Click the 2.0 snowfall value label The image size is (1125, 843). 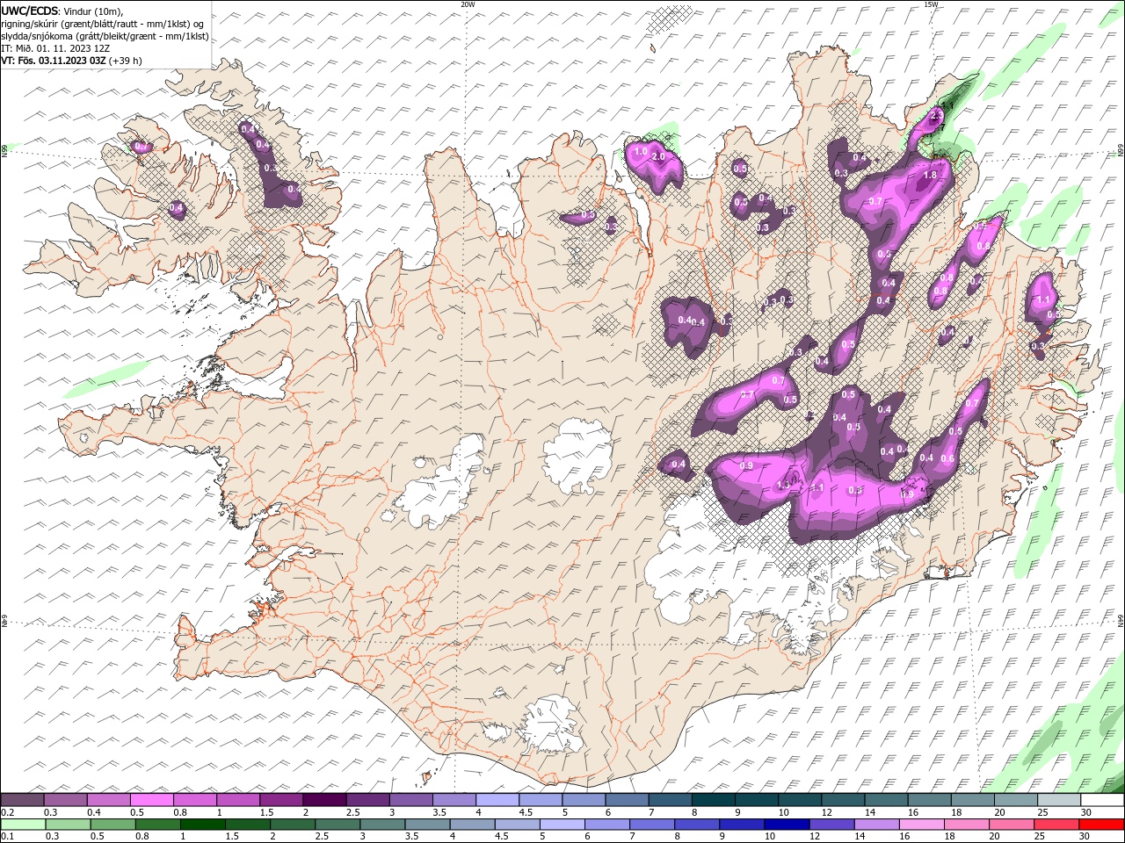point(657,156)
